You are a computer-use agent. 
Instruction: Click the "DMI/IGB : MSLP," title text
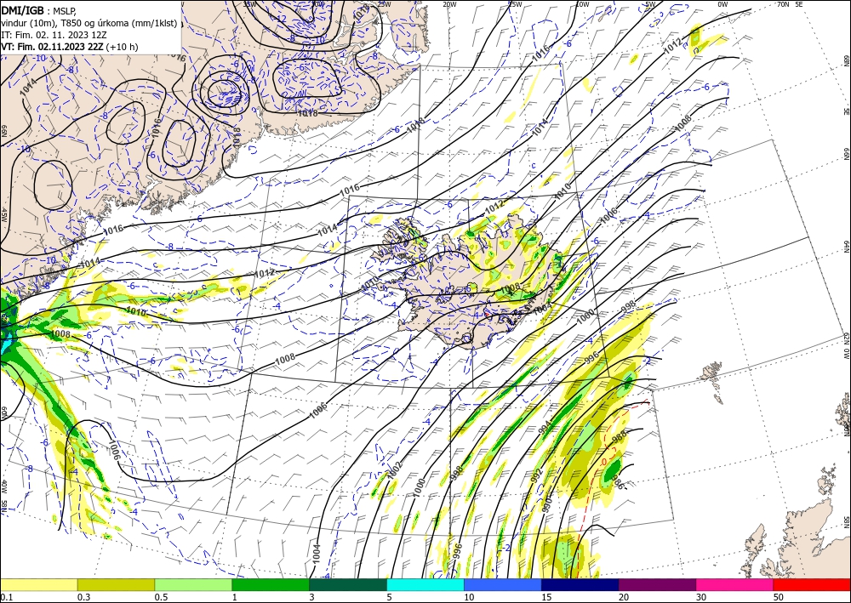point(38,9)
